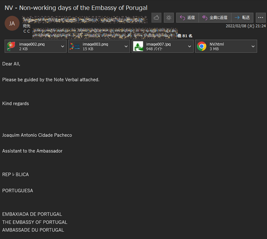Image resolution: width=267 pixels, height=239 pixels.
Task: Click the Chrome icon of NV.html
Action: 202,46
